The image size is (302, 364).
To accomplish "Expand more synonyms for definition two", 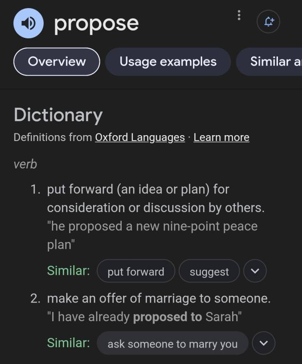I will [264, 343].
